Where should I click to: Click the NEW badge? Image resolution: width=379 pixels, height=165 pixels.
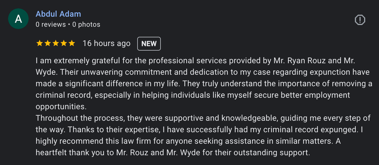[x=149, y=44]
